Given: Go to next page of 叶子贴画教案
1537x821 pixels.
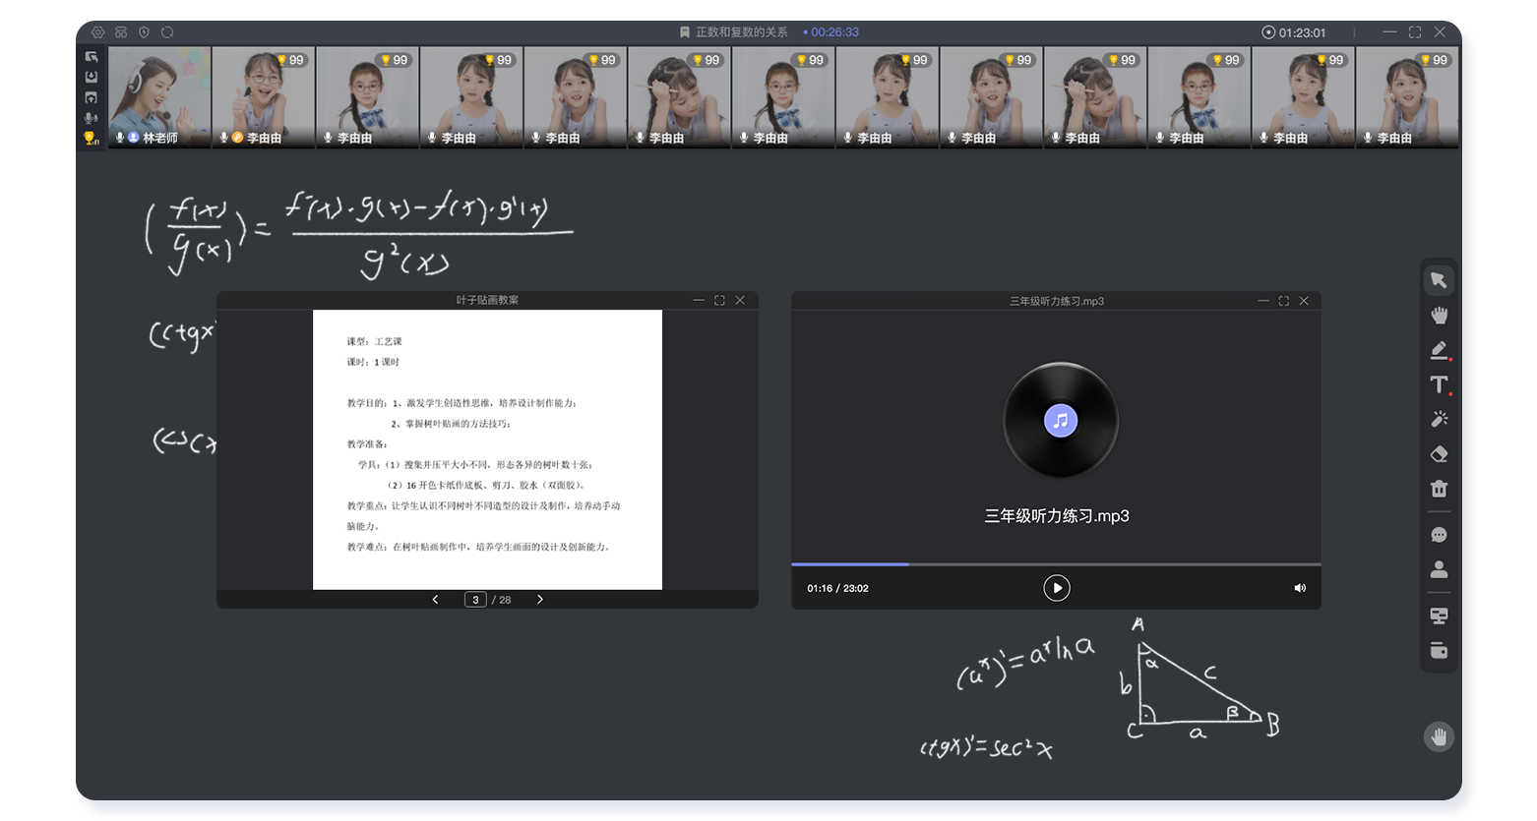Looking at the screenshot, I should point(539,600).
